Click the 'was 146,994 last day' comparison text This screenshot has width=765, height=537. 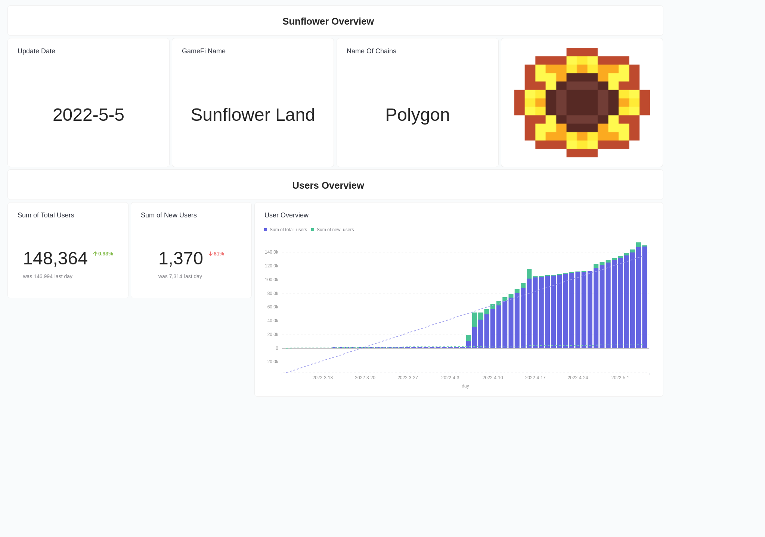click(x=48, y=276)
